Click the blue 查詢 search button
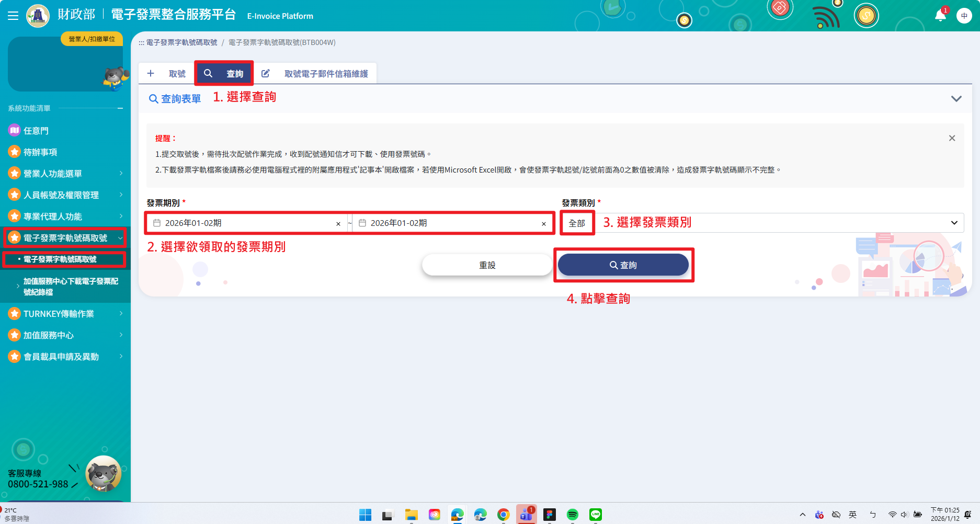The width and height of the screenshot is (980, 524). click(623, 265)
